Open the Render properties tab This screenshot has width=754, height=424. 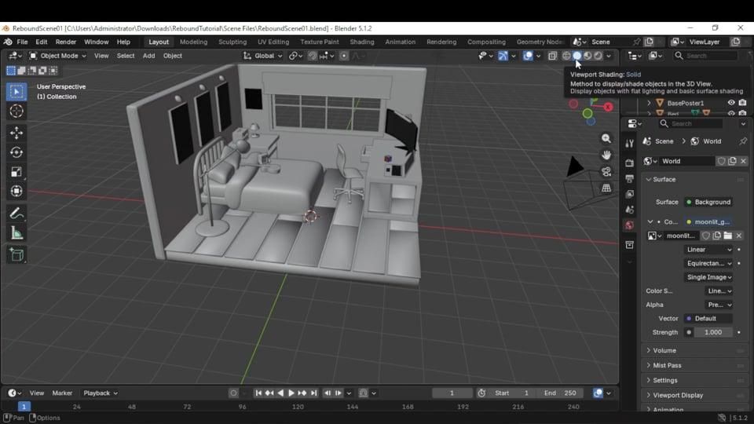629,163
